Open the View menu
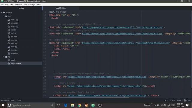 [x=11, y=5]
